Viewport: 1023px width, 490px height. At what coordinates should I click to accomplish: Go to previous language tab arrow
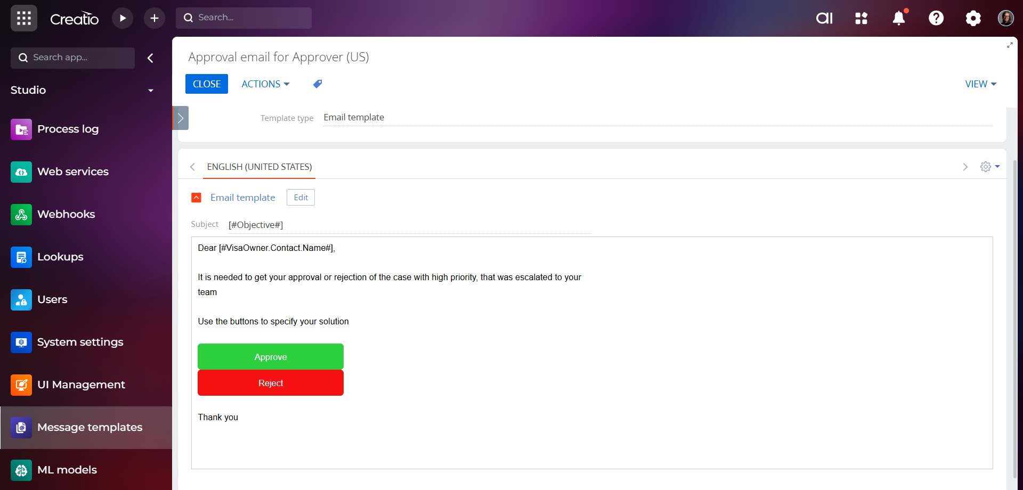[192, 167]
